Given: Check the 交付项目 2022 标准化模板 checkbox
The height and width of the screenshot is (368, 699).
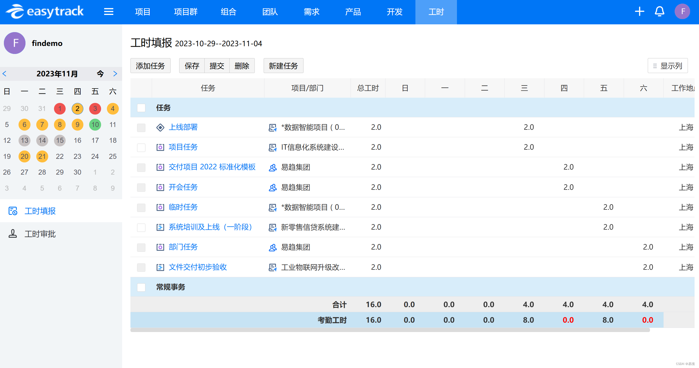Looking at the screenshot, I should click(x=141, y=168).
